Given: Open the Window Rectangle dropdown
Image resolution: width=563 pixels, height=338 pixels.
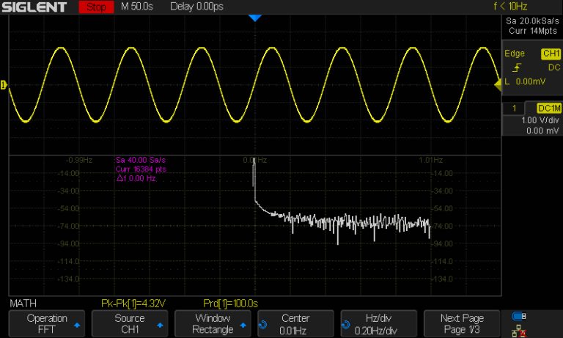Looking at the screenshot, I should click(213, 323).
